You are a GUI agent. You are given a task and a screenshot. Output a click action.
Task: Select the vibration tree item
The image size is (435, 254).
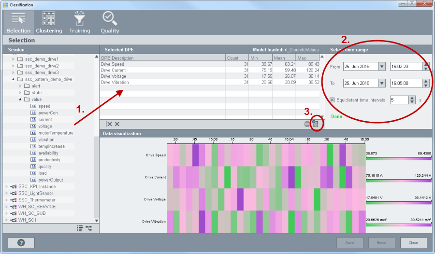[x=46, y=140]
